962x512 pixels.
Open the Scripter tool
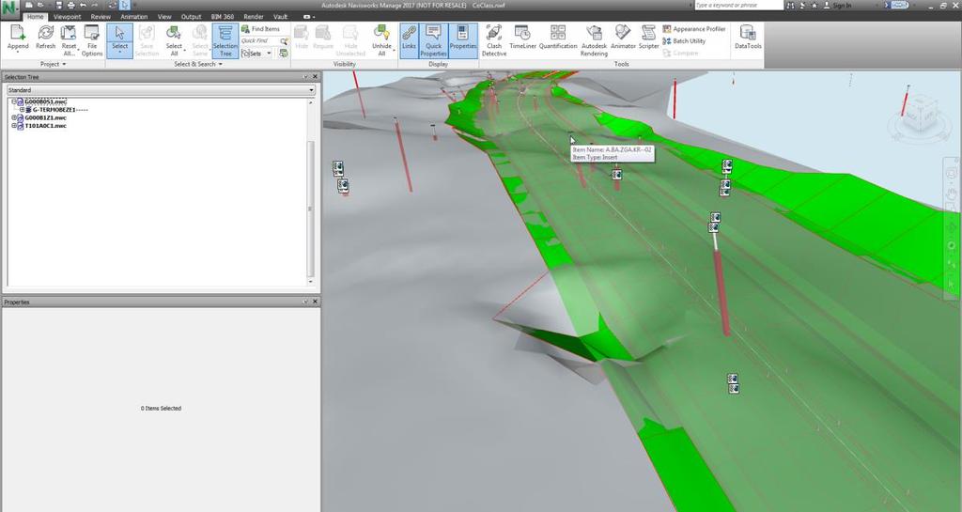pyautogui.click(x=648, y=38)
